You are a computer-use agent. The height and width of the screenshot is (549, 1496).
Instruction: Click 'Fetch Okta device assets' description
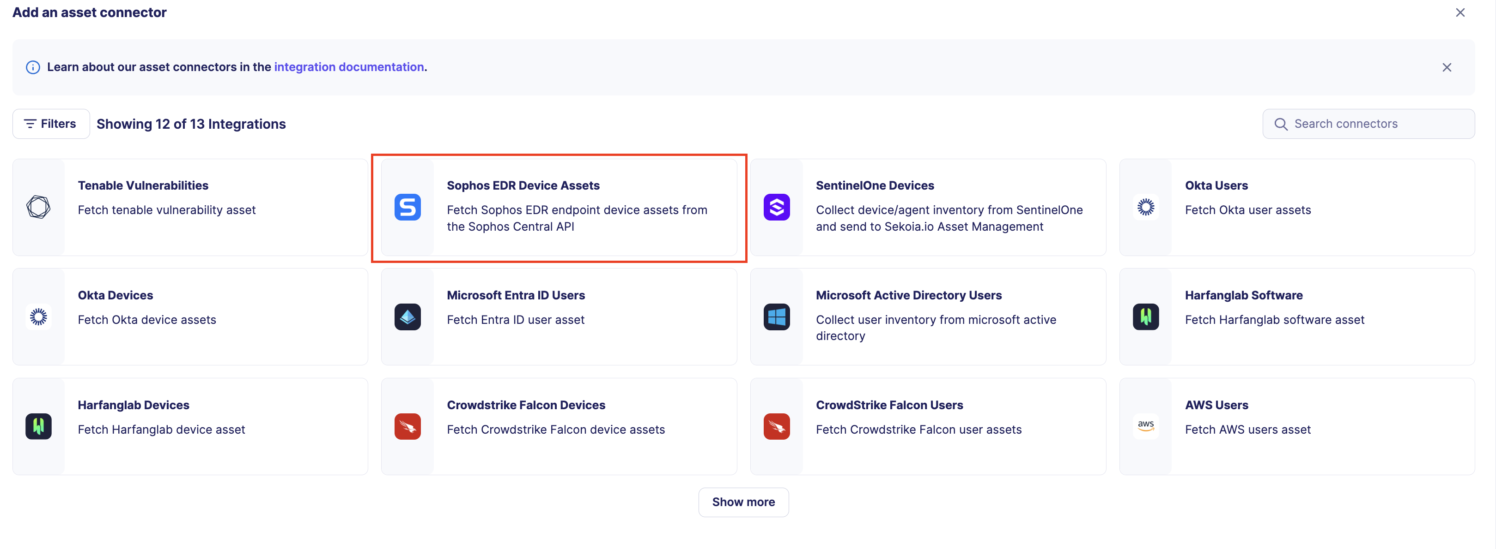tap(147, 319)
